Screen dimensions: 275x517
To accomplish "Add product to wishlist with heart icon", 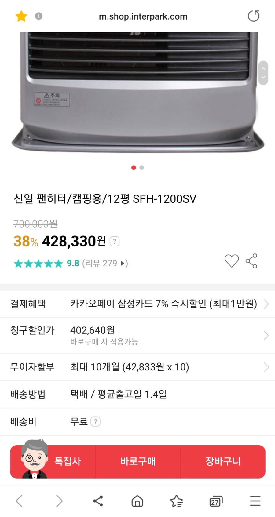I will point(232,261).
